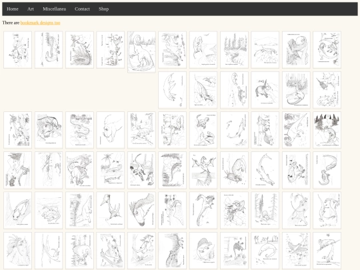Select the thumbnail of primates climbing on branches

click(x=327, y=251)
